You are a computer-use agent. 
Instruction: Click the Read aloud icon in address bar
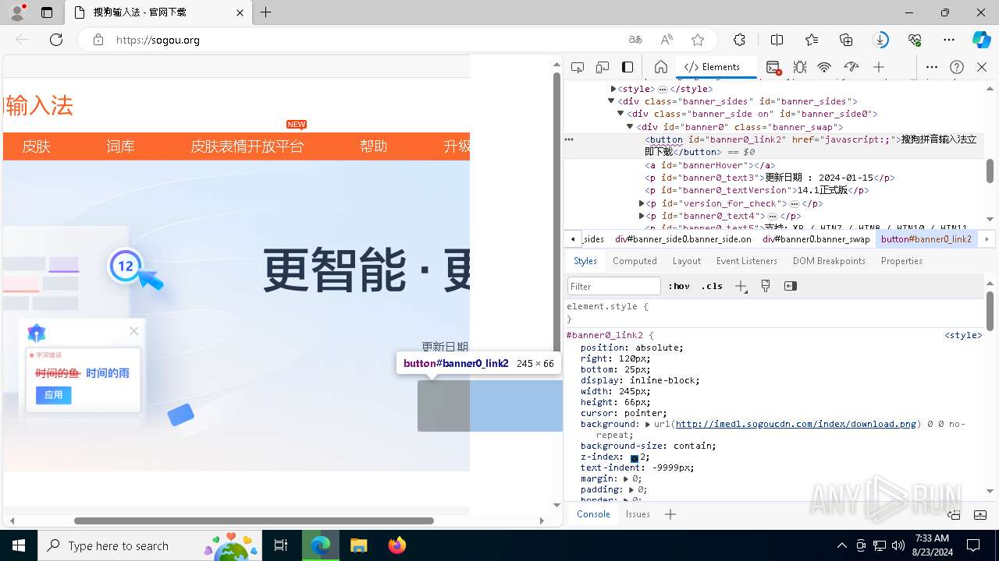click(667, 40)
